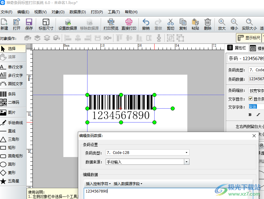Select the 圆形 circle tool
Screen dimensions: 264x199
coord(13,164)
